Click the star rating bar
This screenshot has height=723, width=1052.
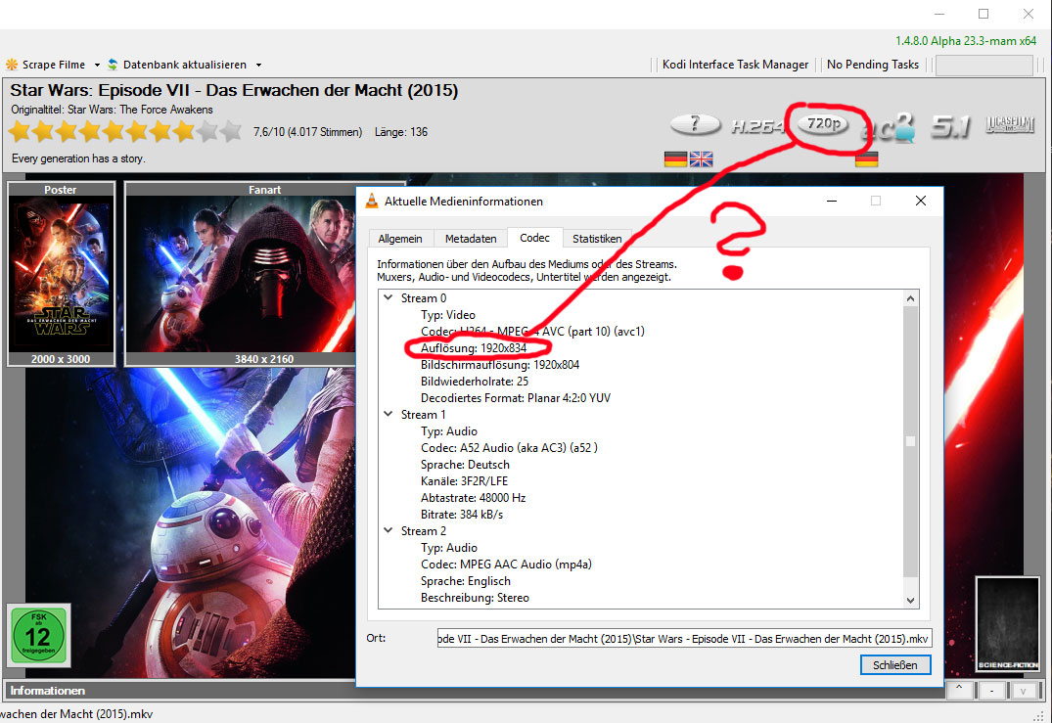tap(125, 131)
